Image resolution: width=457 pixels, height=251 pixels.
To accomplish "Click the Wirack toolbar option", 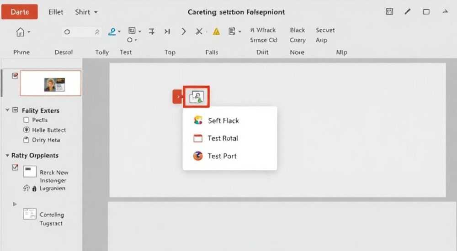I will pyautogui.click(x=263, y=30).
